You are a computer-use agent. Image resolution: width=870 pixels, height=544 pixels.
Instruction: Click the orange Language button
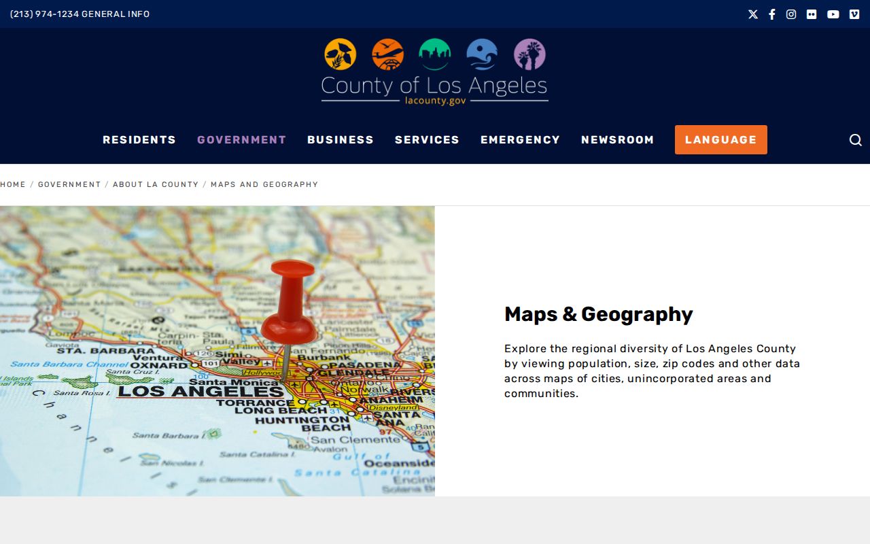click(721, 139)
